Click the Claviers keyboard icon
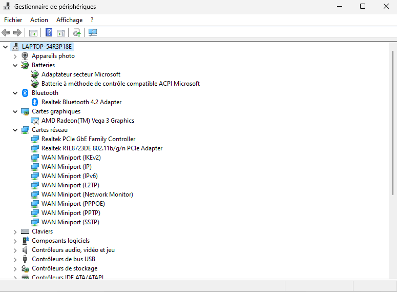397x292 pixels. (25, 231)
